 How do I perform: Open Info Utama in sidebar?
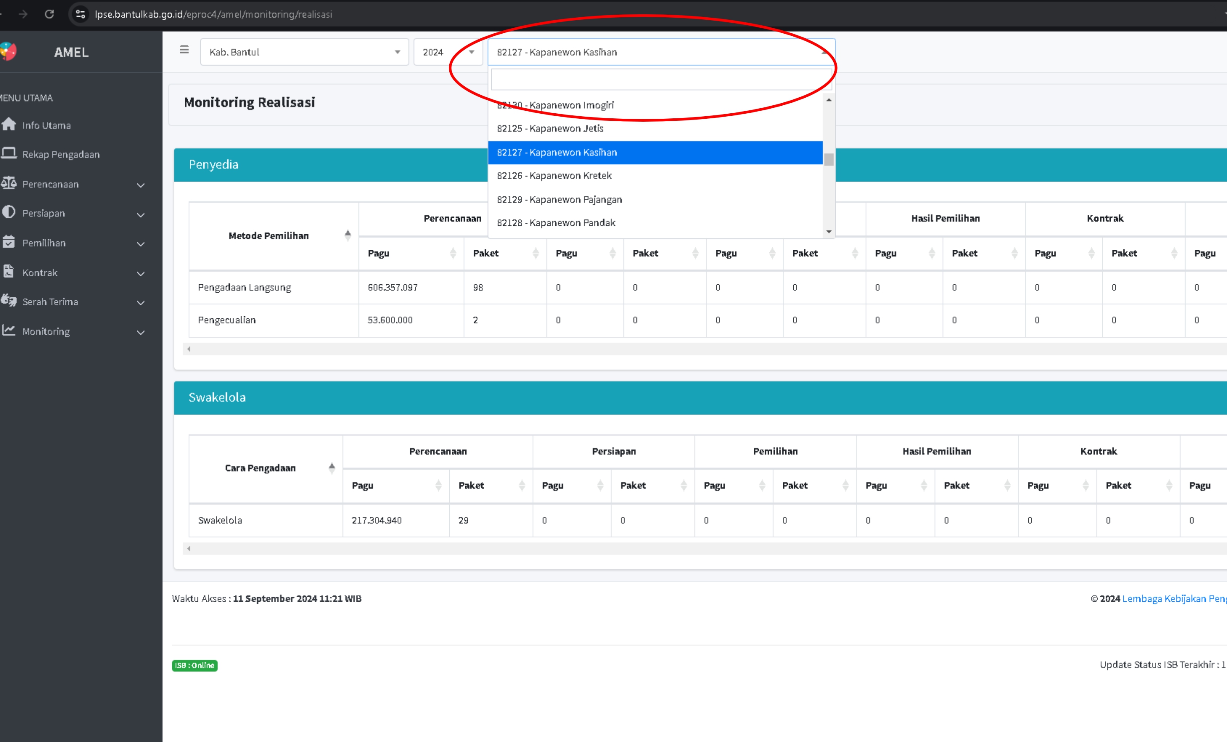(x=46, y=125)
